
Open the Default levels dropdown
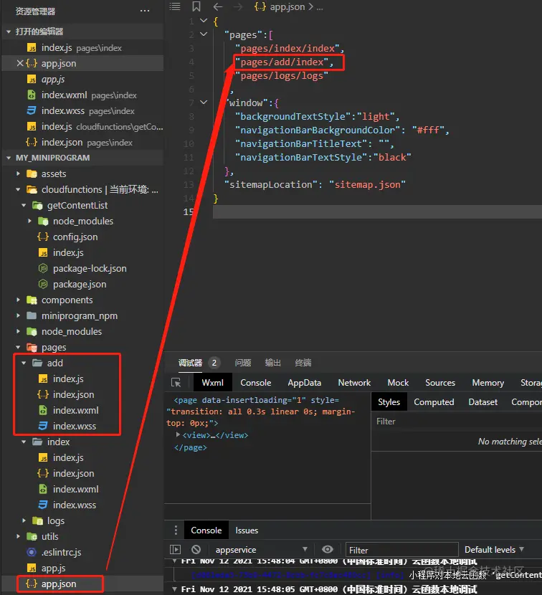point(494,549)
